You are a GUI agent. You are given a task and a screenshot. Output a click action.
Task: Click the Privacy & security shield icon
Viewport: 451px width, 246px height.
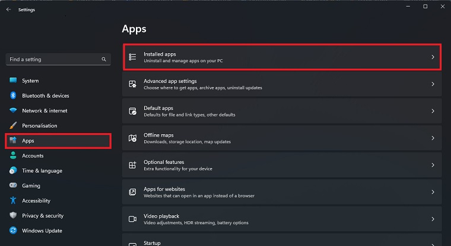(13, 216)
